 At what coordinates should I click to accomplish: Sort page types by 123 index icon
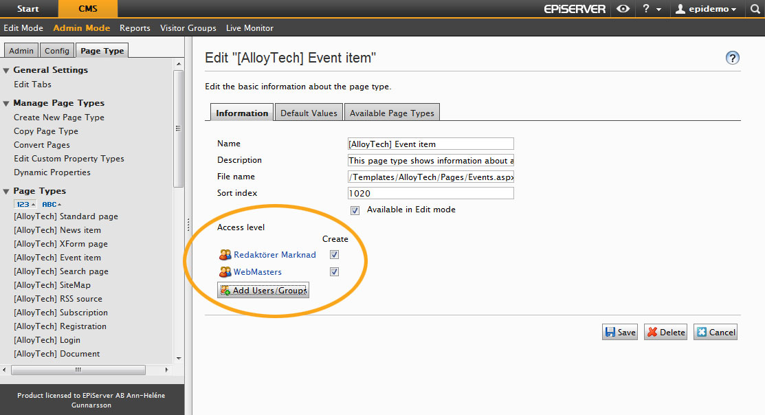coord(25,204)
